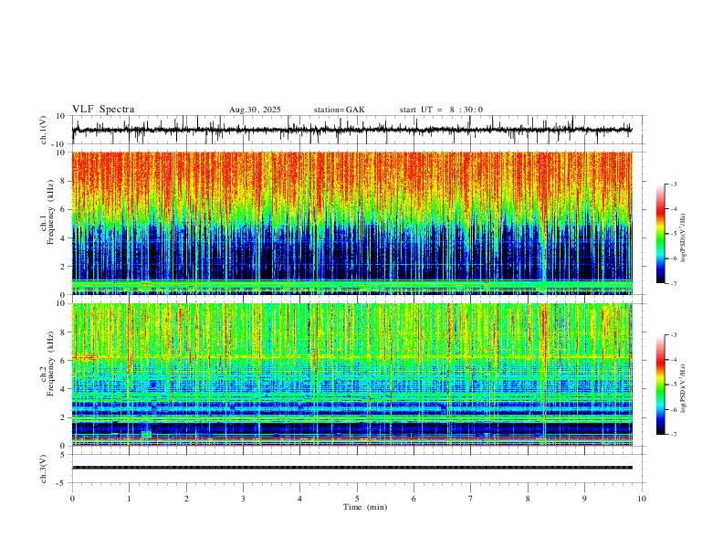
Task: Select the "start UT = 8 :30: 0" header text
Action: pos(441,110)
